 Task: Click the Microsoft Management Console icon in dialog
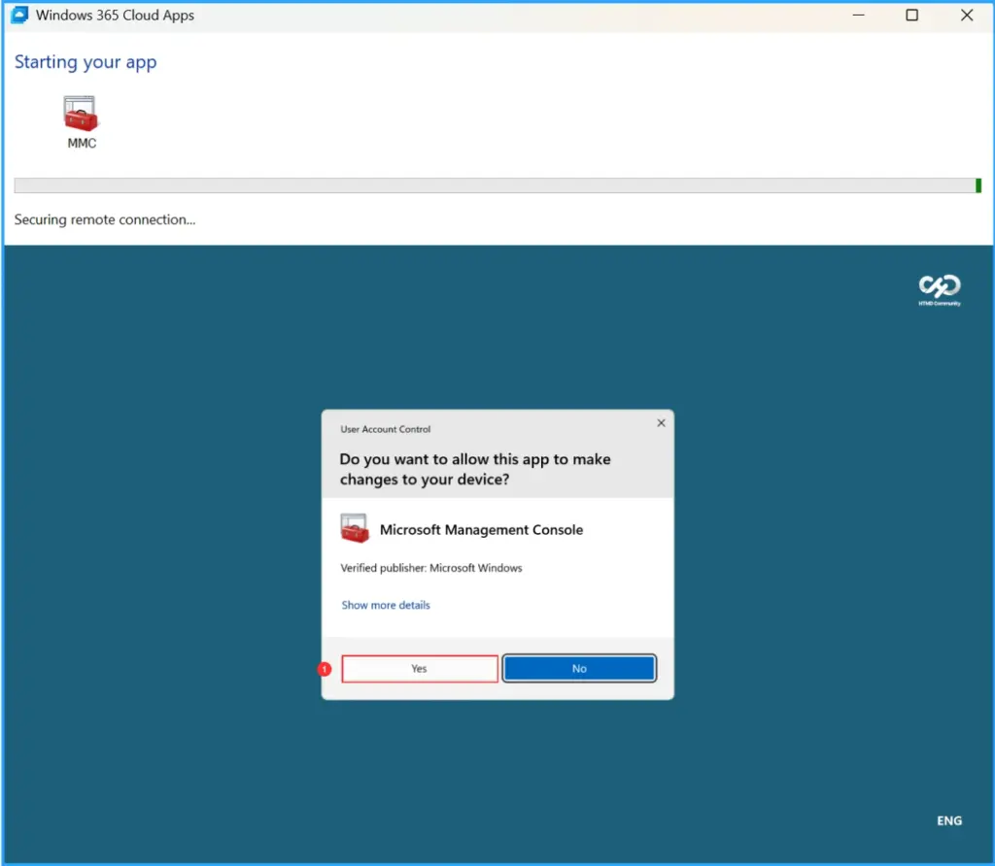click(355, 528)
